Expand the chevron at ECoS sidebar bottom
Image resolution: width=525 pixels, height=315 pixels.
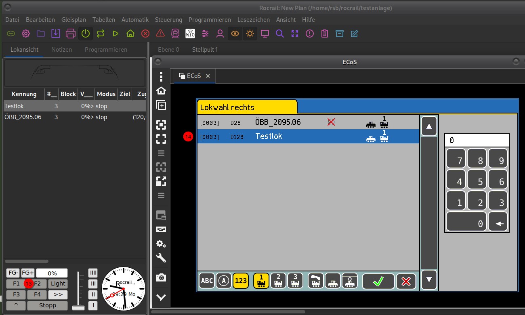click(161, 297)
